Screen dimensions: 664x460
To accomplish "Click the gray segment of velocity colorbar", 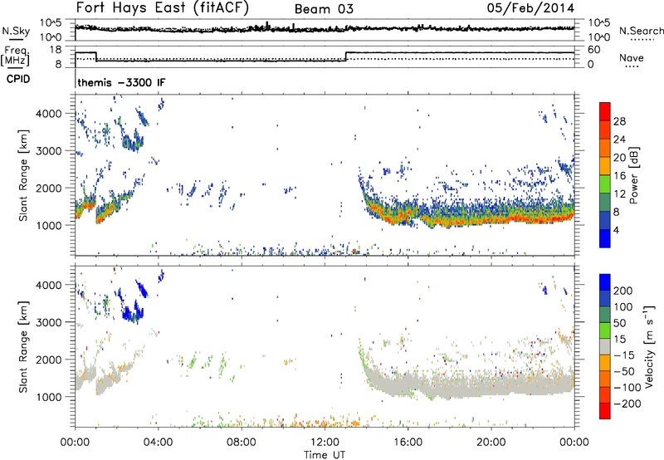I will pyautogui.click(x=605, y=346).
